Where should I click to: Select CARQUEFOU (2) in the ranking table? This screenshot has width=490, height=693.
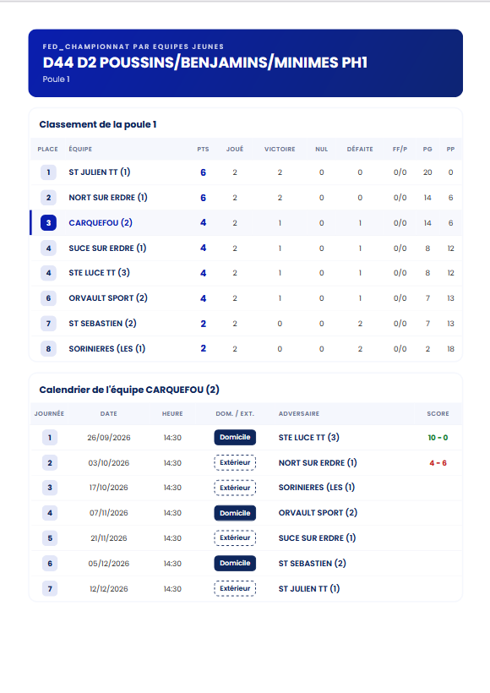point(101,222)
